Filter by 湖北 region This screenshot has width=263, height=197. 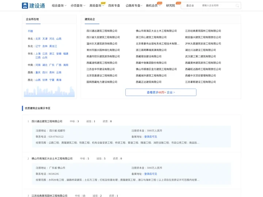click(x=45, y=65)
